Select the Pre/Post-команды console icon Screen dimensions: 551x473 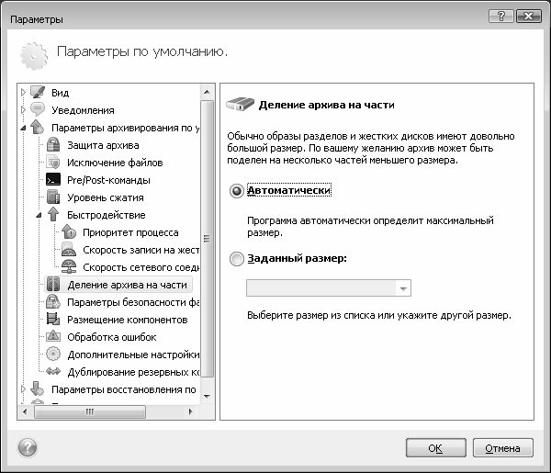tap(53, 180)
